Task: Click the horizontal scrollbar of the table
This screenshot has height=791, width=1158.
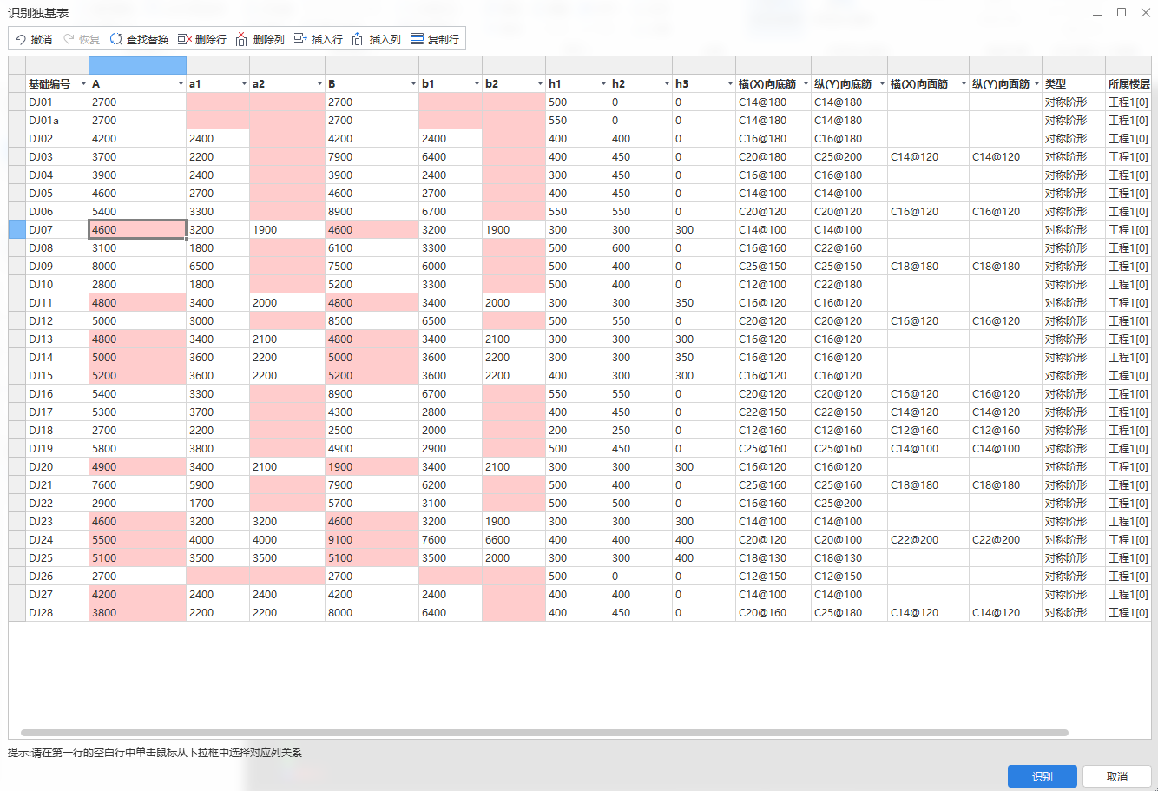Action: tap(544, 734)
